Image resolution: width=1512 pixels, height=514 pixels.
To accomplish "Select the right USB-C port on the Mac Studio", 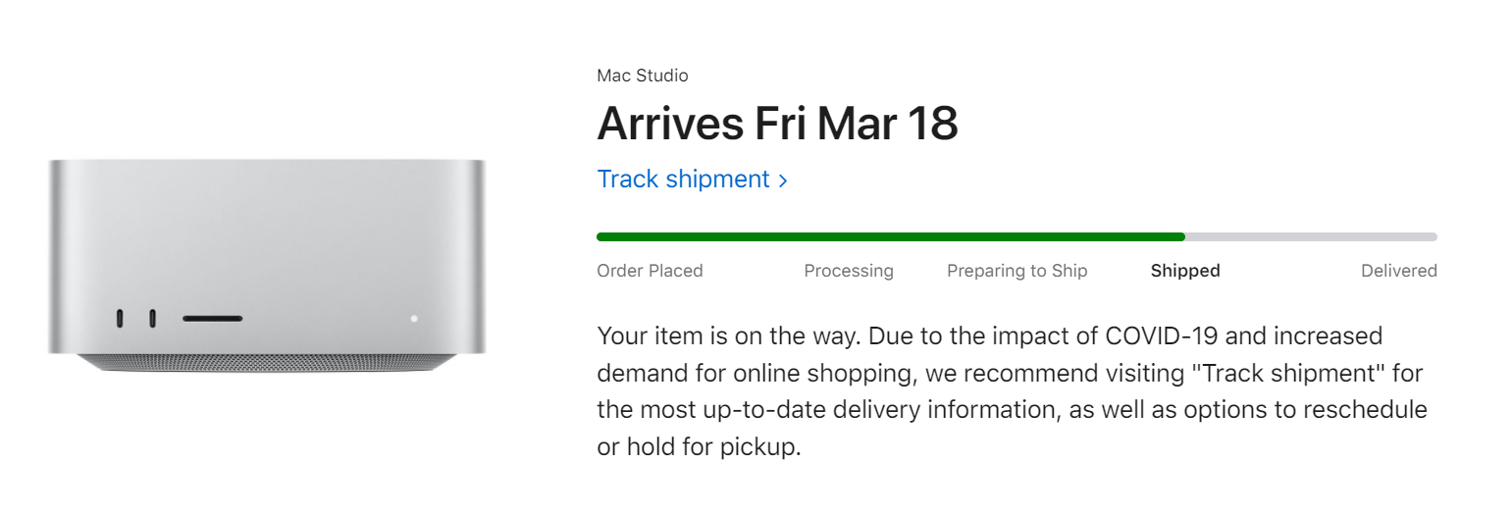I will 152,319.
